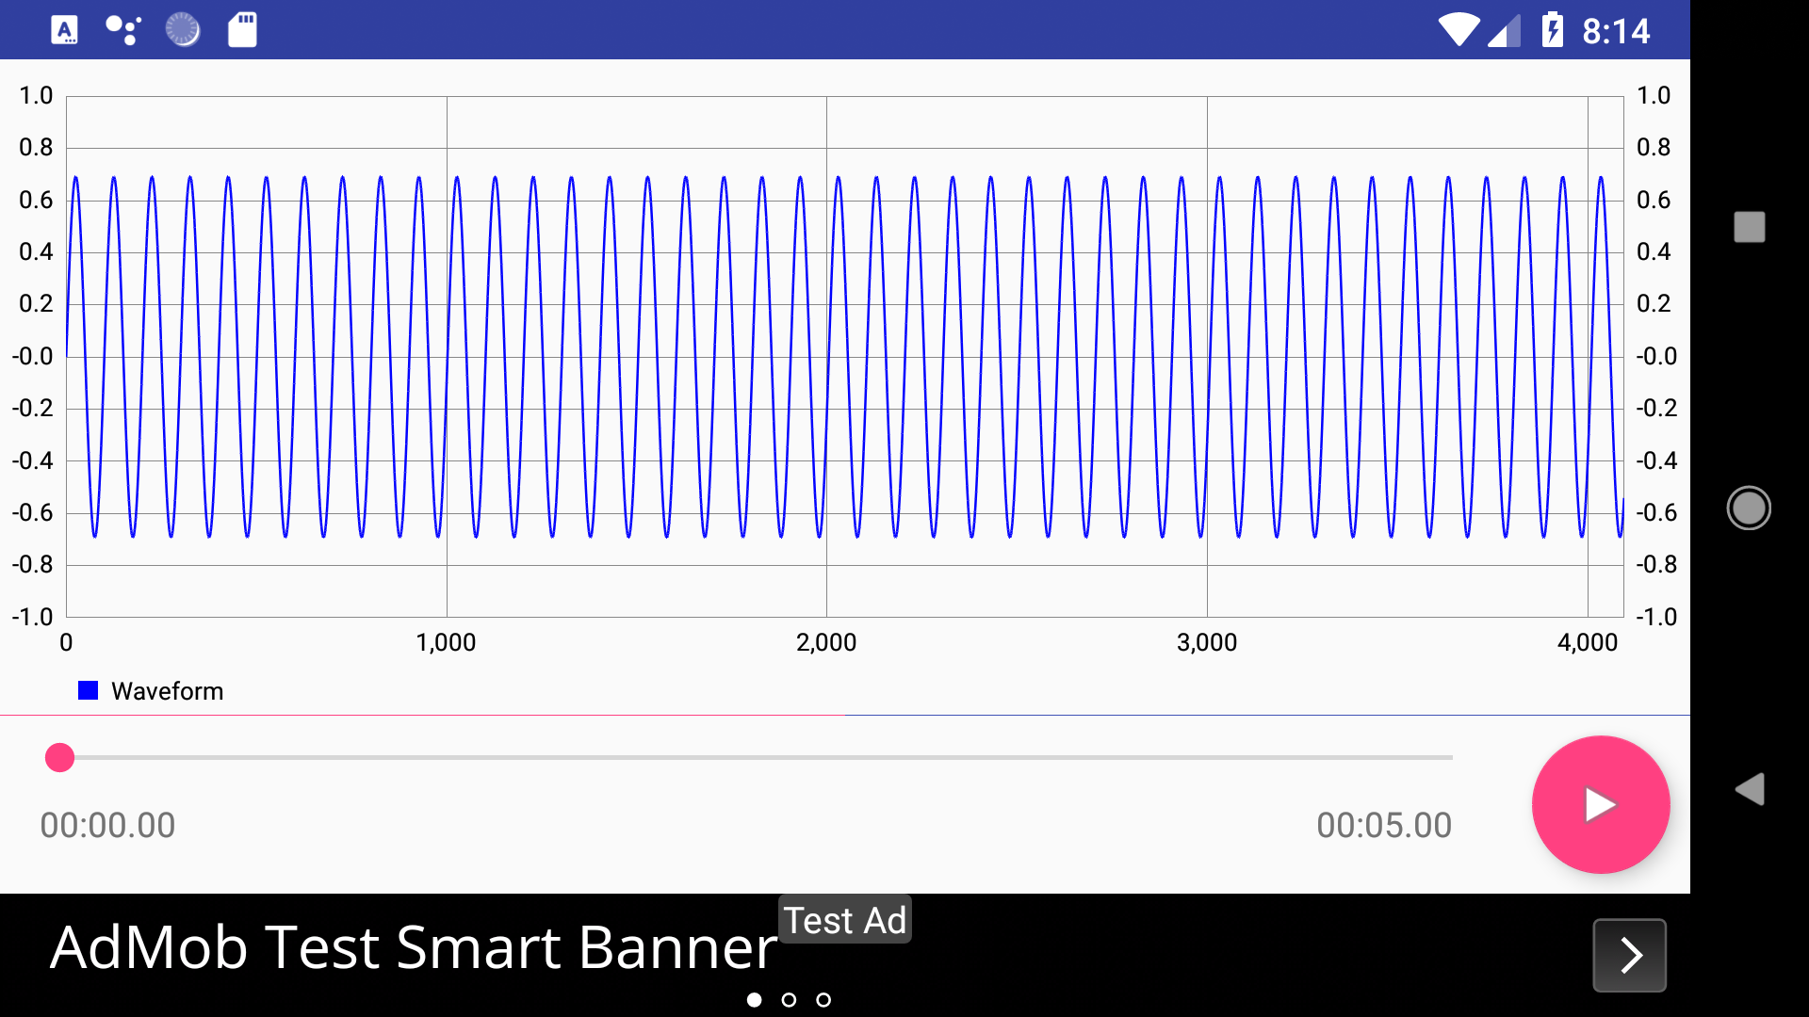Tap the assistant dots status icon
This screenshot has width=1809, height=1017.
click(123, 30)
